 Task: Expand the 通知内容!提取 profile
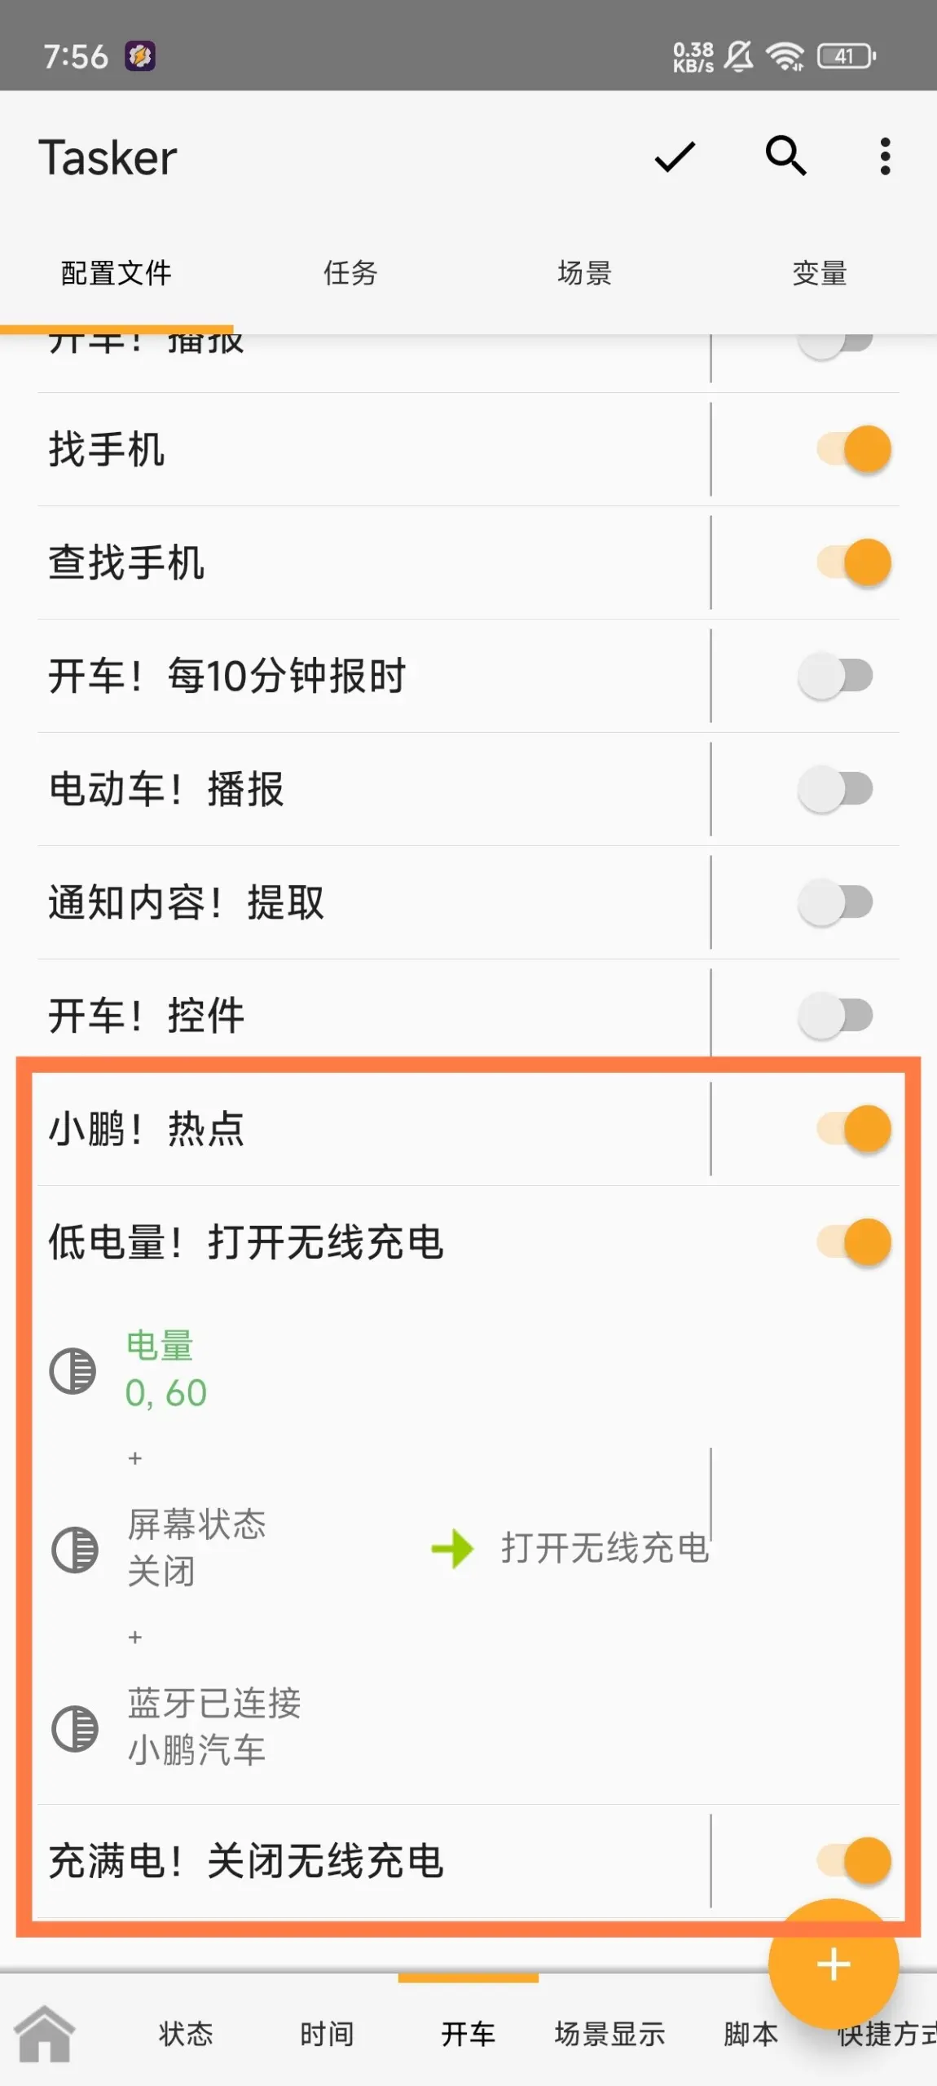186,902
